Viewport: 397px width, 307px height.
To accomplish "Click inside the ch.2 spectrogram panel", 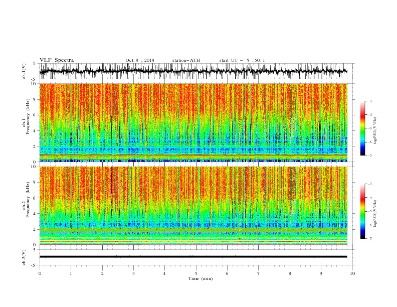I will (x=193, y=206).
